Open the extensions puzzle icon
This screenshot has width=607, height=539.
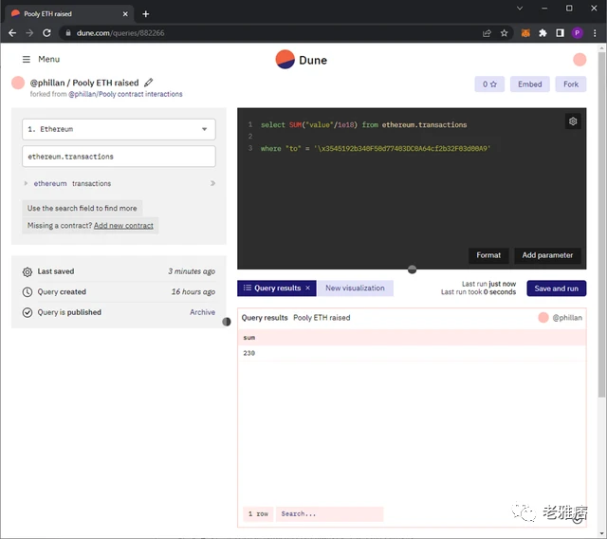click(x=543, y=33)
